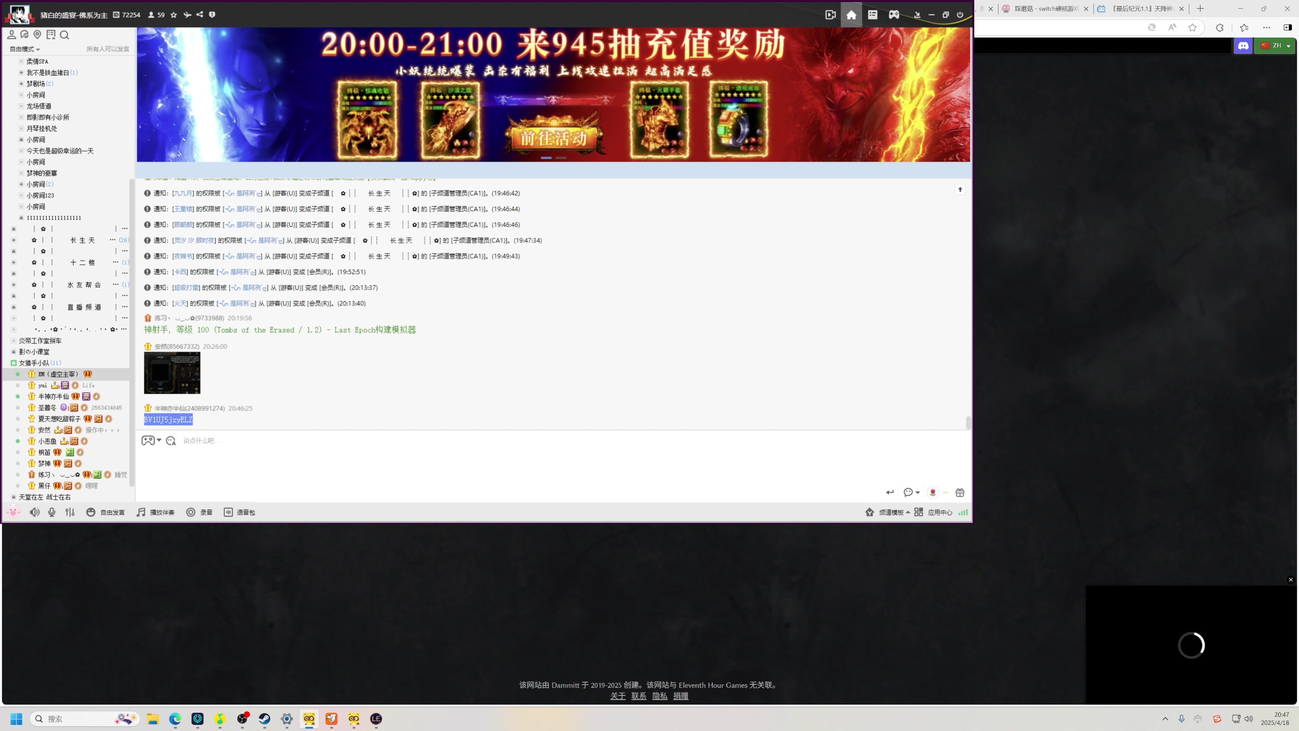This screenshot has height=731, width=1299.
Task: Expand the 十二楼 channel group
Action: pos(14,262)
